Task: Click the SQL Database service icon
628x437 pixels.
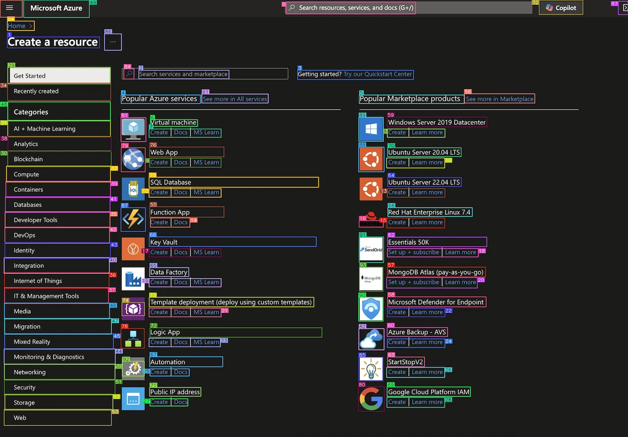Action: click(x=133, y=188)
